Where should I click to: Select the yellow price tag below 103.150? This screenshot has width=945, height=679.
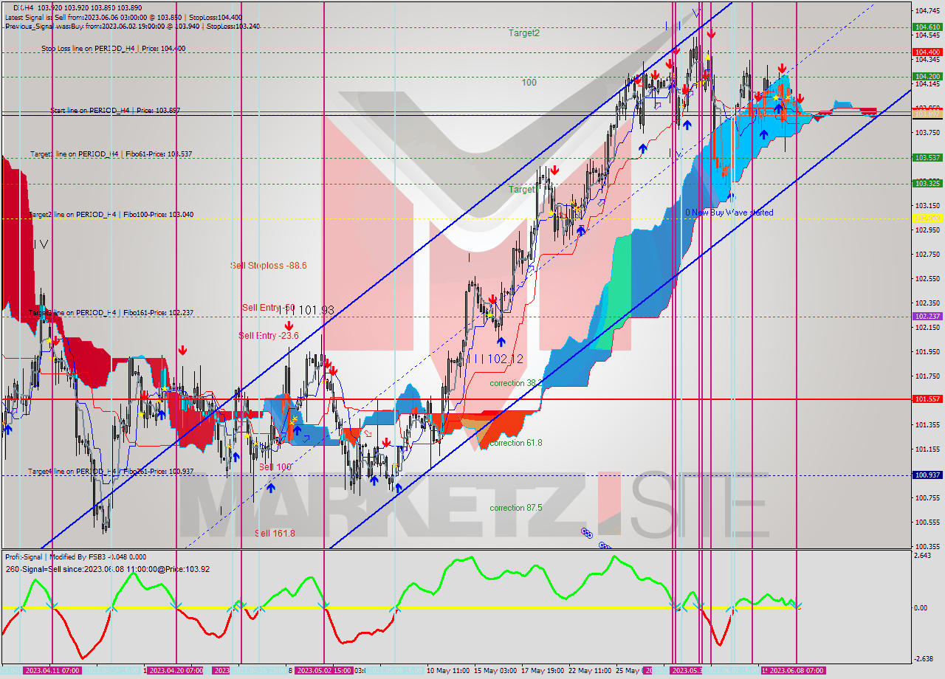[x=927, y=218]
